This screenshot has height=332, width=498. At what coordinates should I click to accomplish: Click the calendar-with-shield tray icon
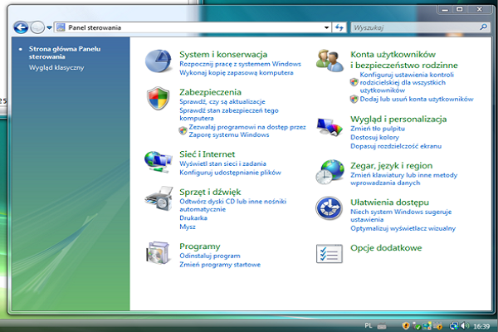pyautogui.click(x=437, y=325)
